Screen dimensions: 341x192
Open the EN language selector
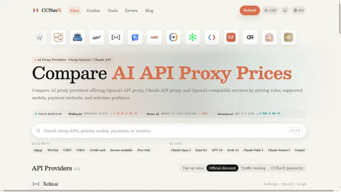click(x=299, y=10)
